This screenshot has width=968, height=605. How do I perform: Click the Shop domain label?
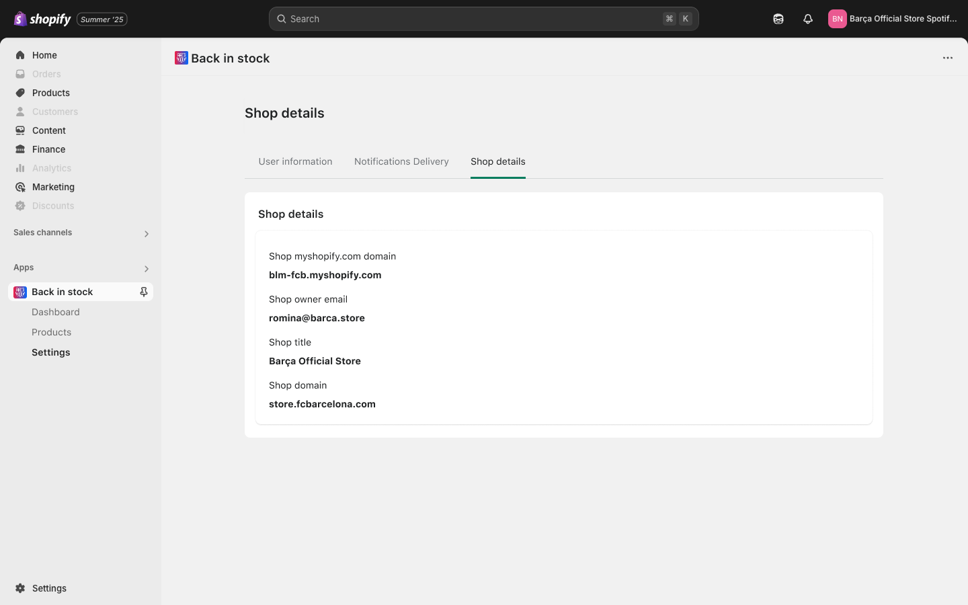tap(298, 385)
